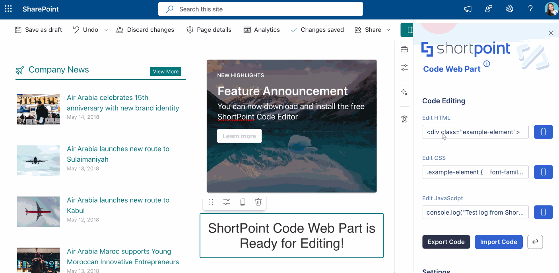Click the Feature Announcement heading
Image resolution: width=559 pixels, height=273 pixels.
pyautogui.click(x=283, y=91)
